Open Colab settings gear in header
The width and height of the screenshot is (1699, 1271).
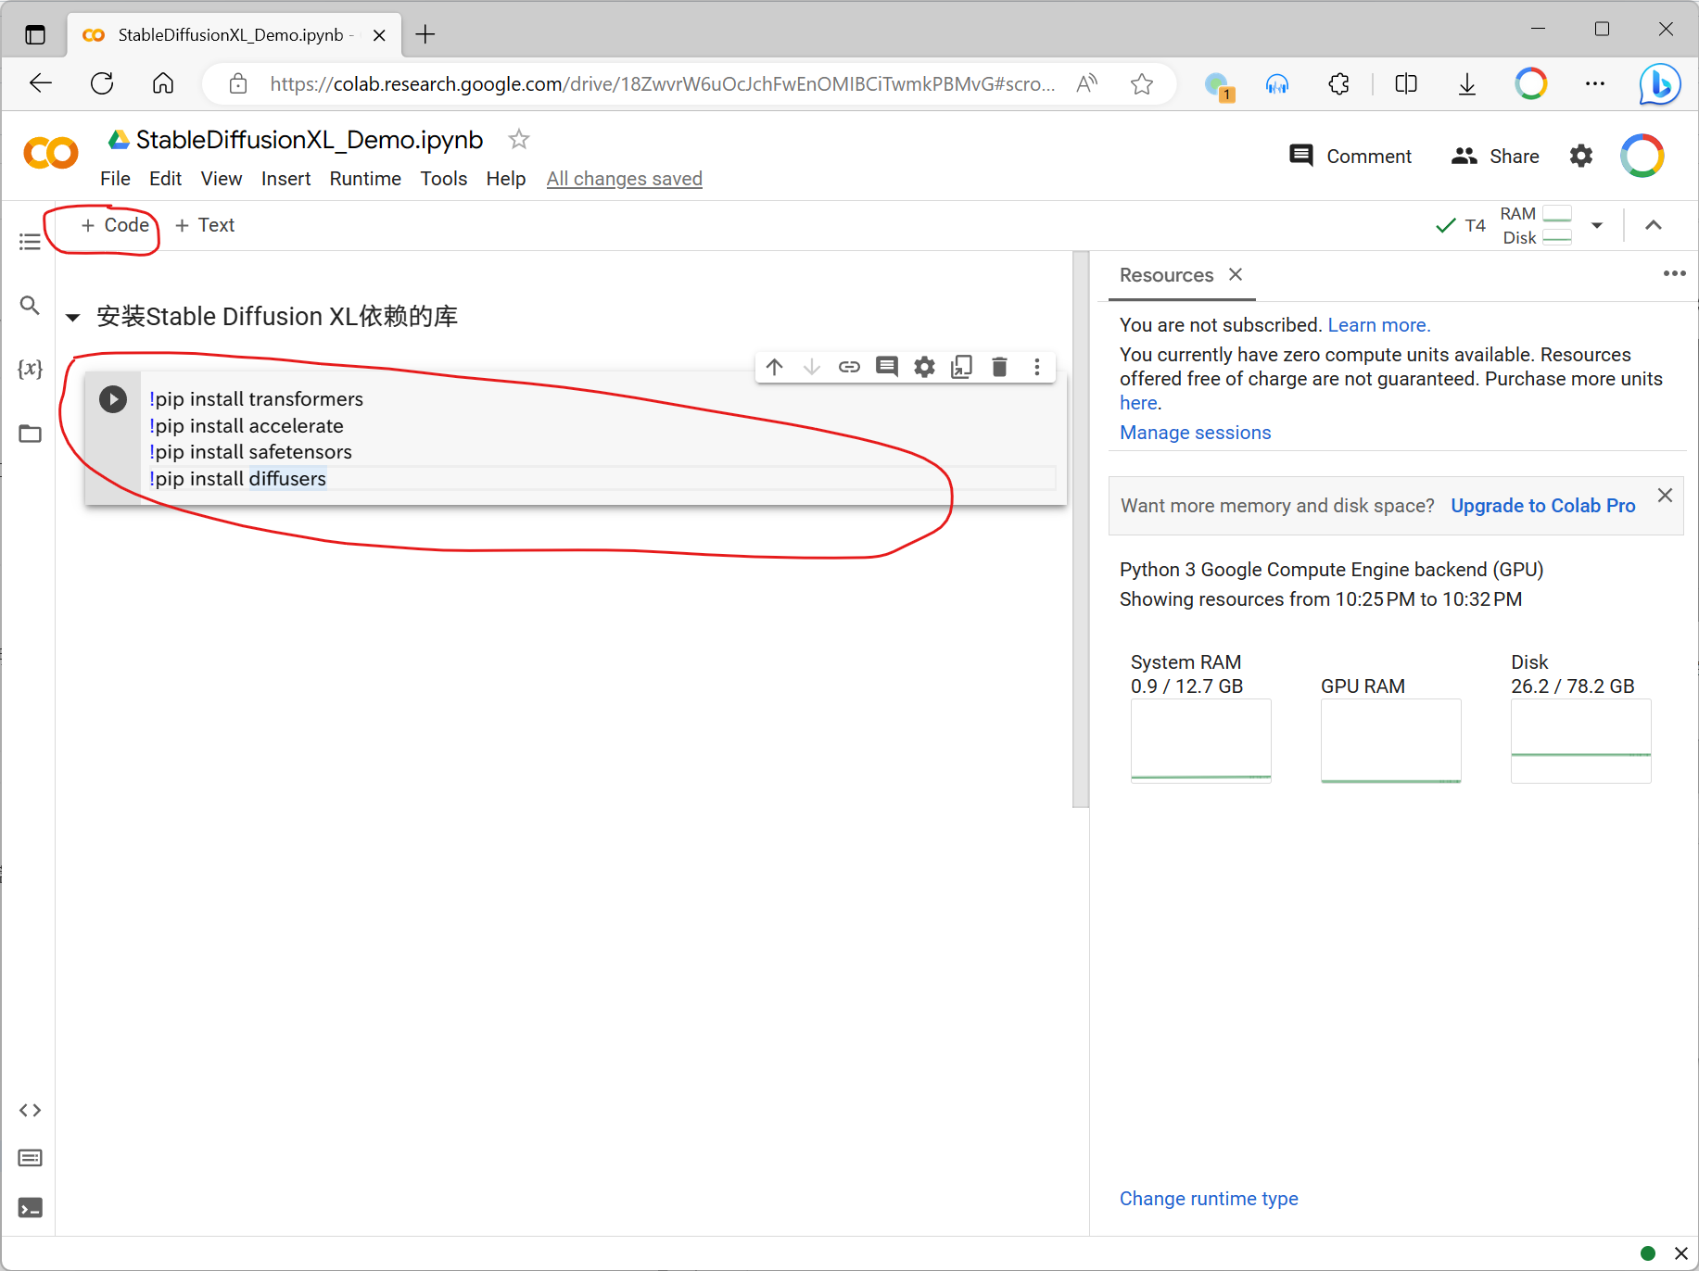[x=1581, y=156]
